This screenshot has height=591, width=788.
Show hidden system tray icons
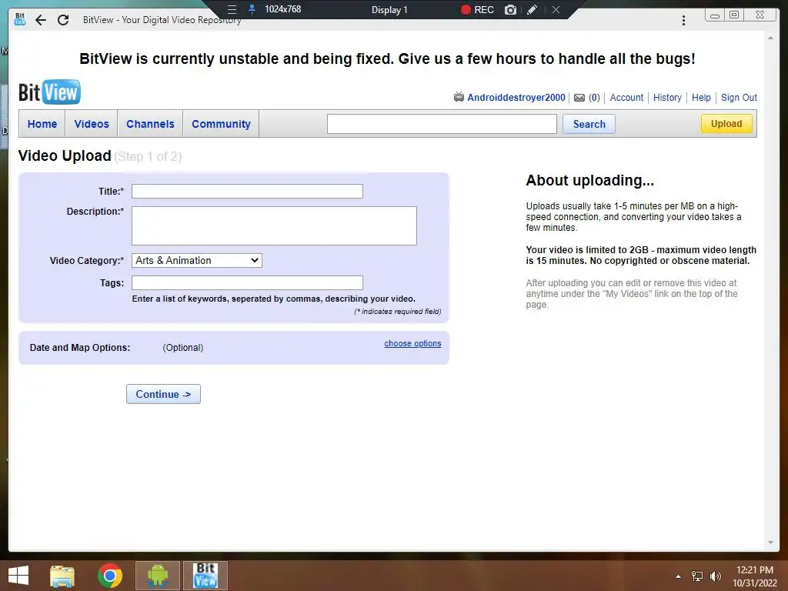point(678,576)
